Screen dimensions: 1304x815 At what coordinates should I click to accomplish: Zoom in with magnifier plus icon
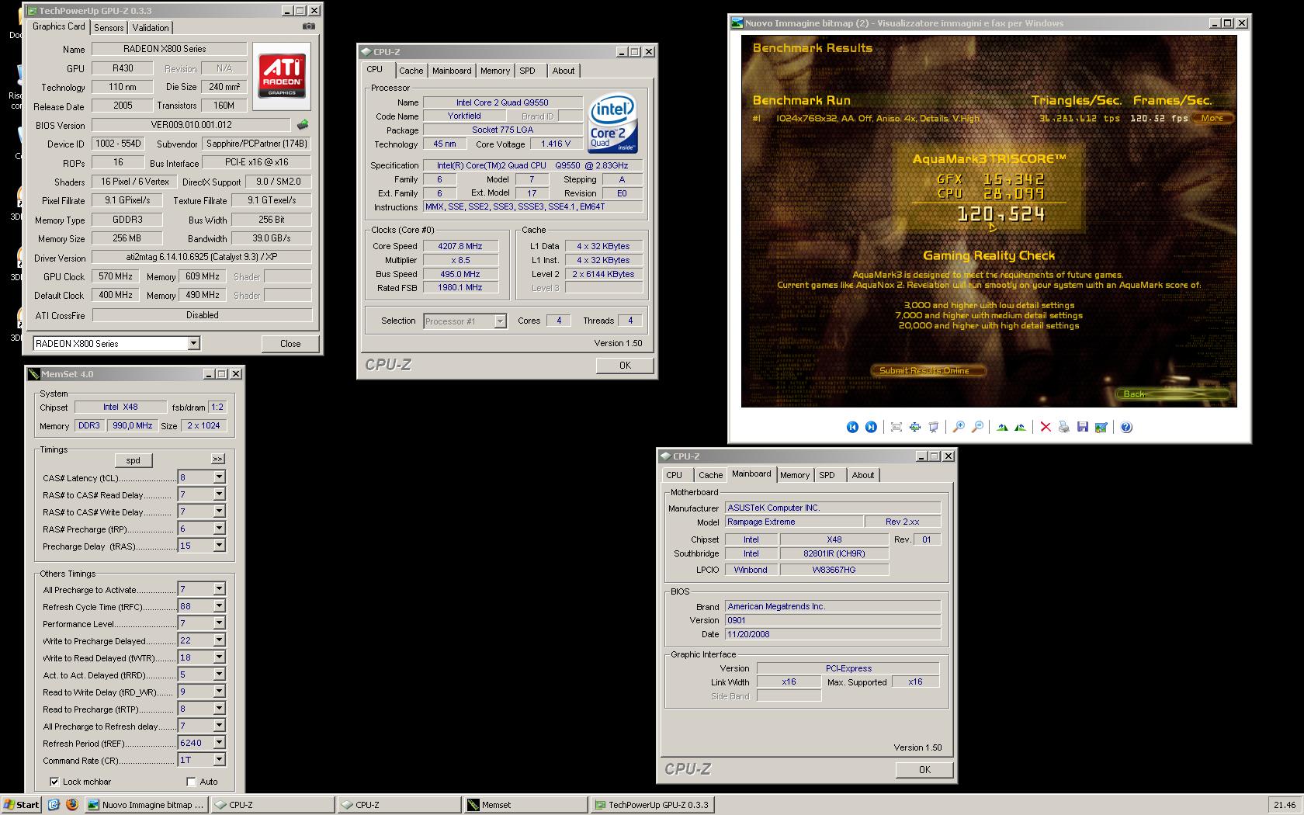(959, 427)
